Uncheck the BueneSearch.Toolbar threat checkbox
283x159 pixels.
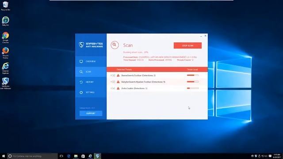(114, 76)
